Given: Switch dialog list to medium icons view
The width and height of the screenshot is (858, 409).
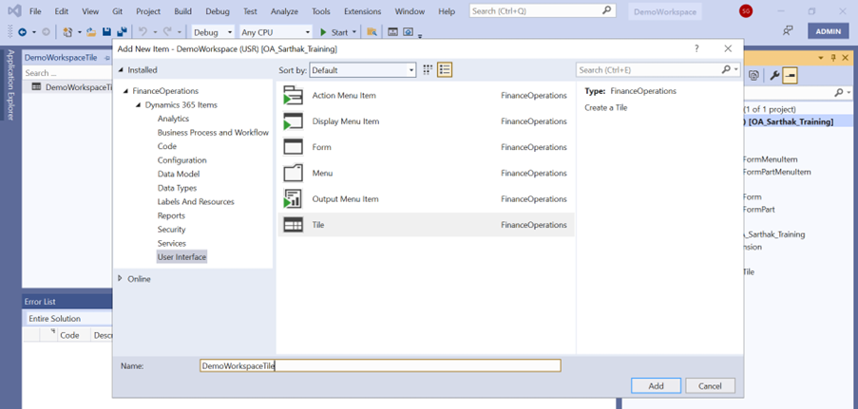Looking at the screenshot, I should click(445, 70).
